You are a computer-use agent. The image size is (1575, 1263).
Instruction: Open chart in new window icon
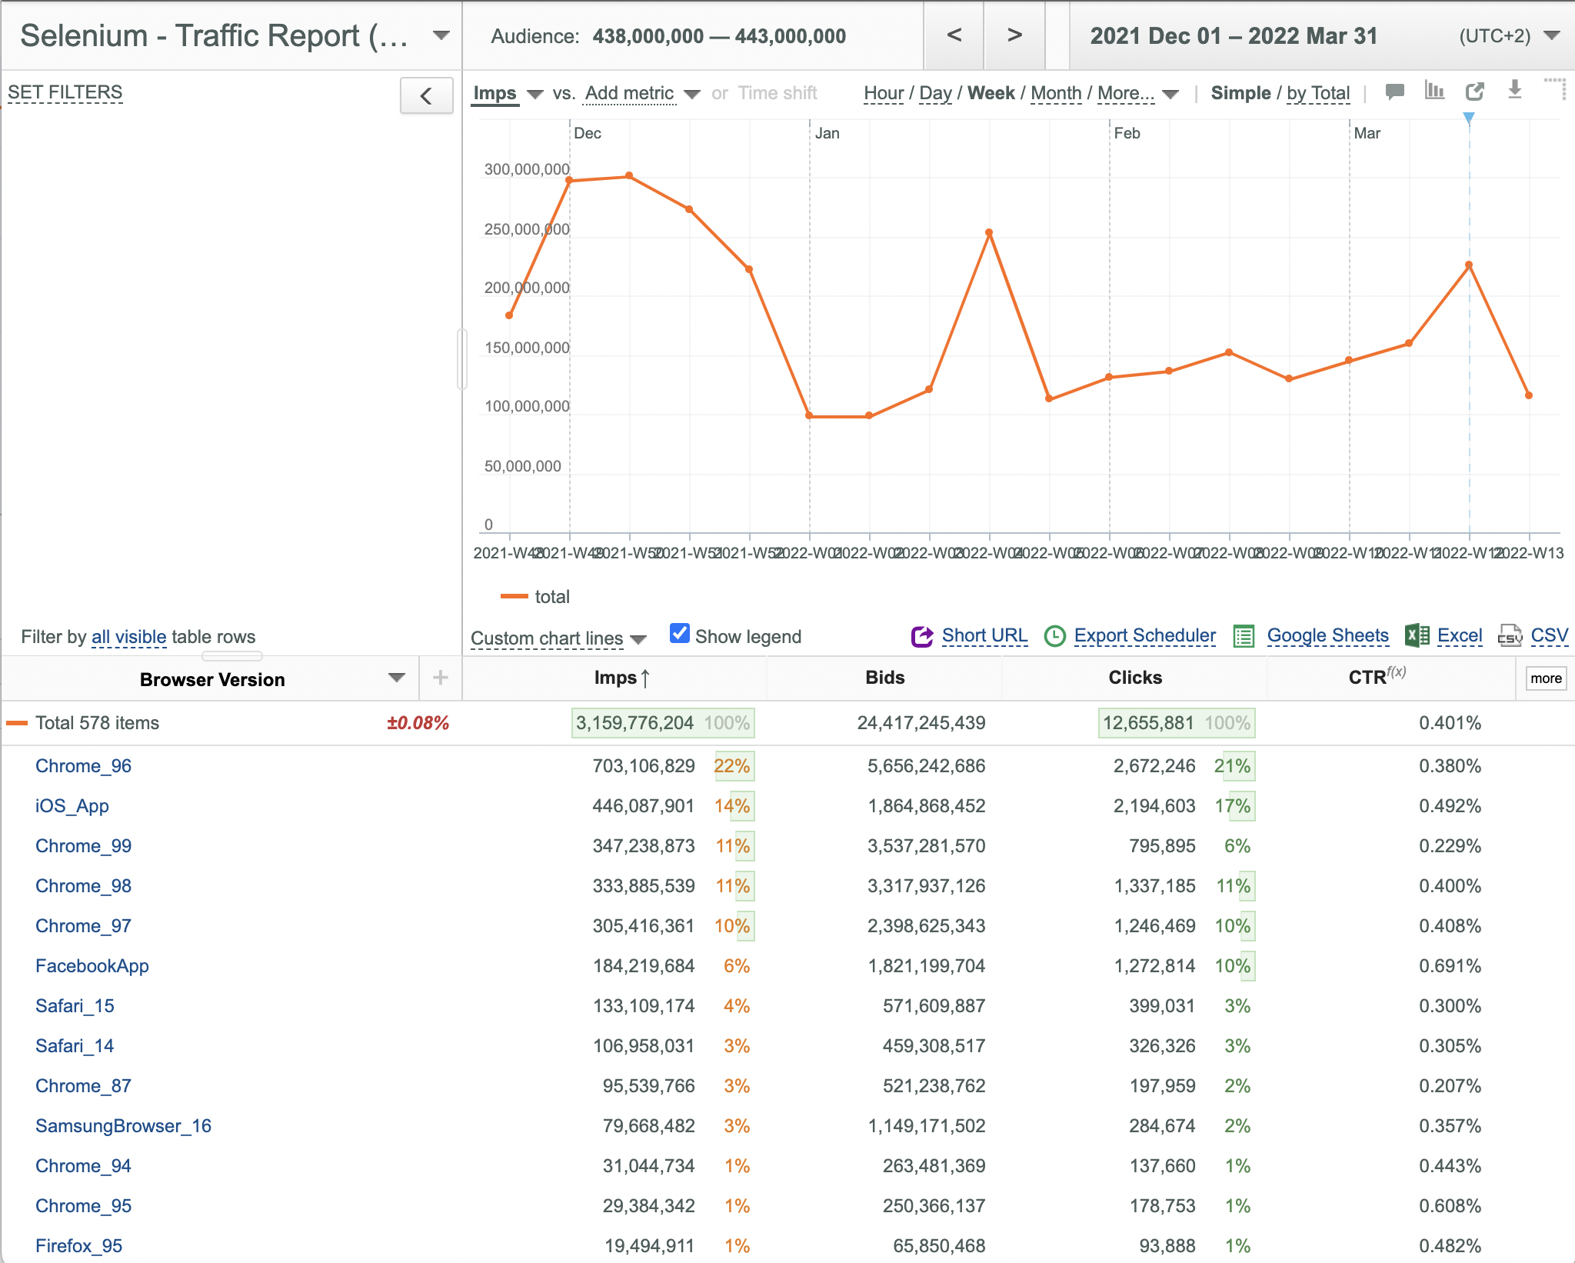[1474, 92]
